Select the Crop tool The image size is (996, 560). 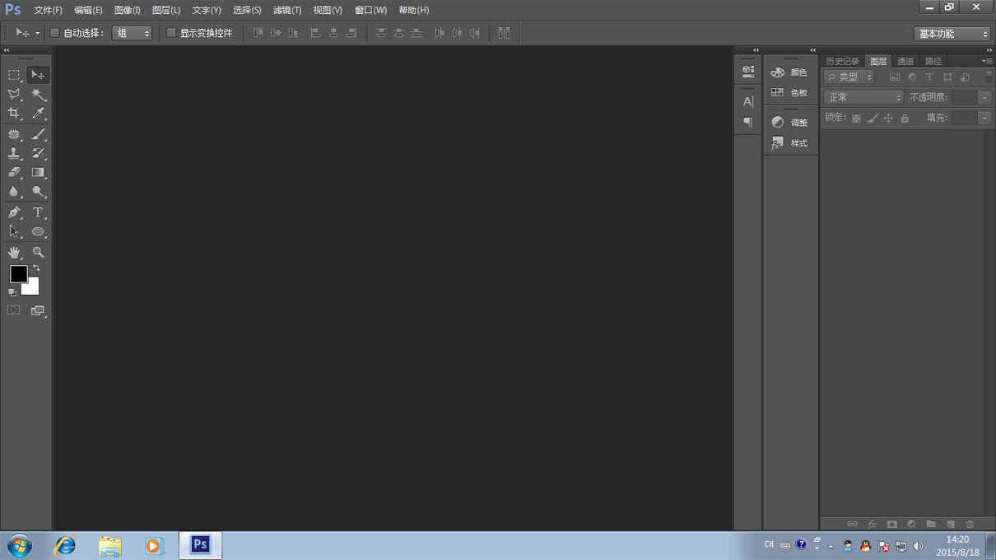coord(14,114)
